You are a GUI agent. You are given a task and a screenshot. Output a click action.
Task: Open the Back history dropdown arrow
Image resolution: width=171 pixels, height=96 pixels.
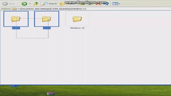[x=18, y=4]
